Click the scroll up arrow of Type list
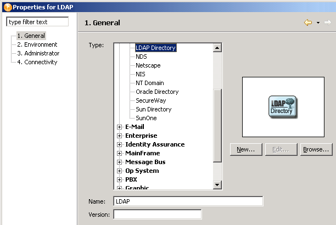This screenshot has width=336, height=225. 217,48
